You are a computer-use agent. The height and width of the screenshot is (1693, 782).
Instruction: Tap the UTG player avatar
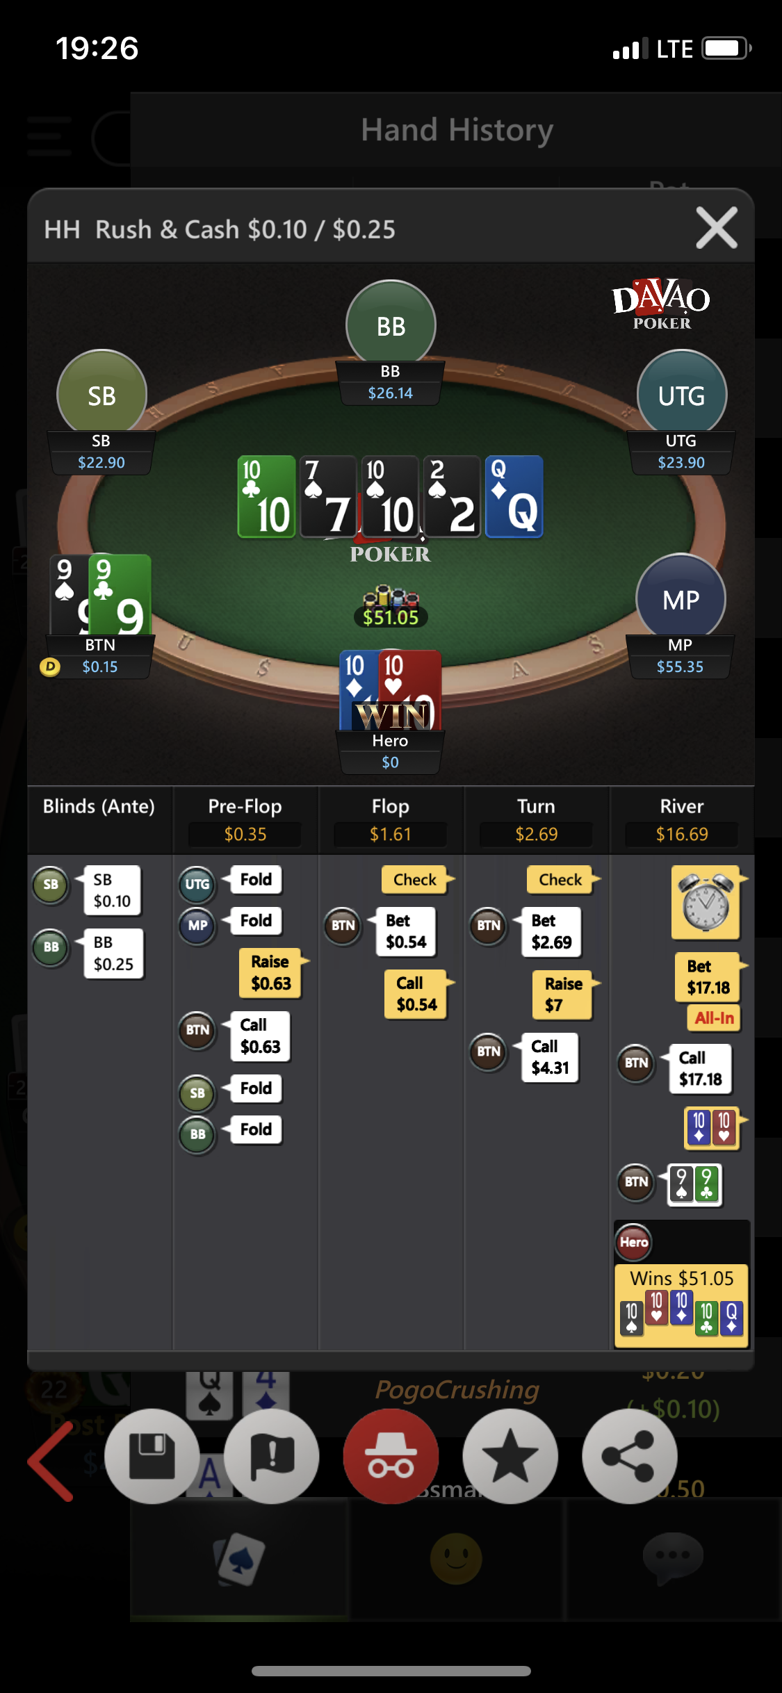tap(682, 394)
